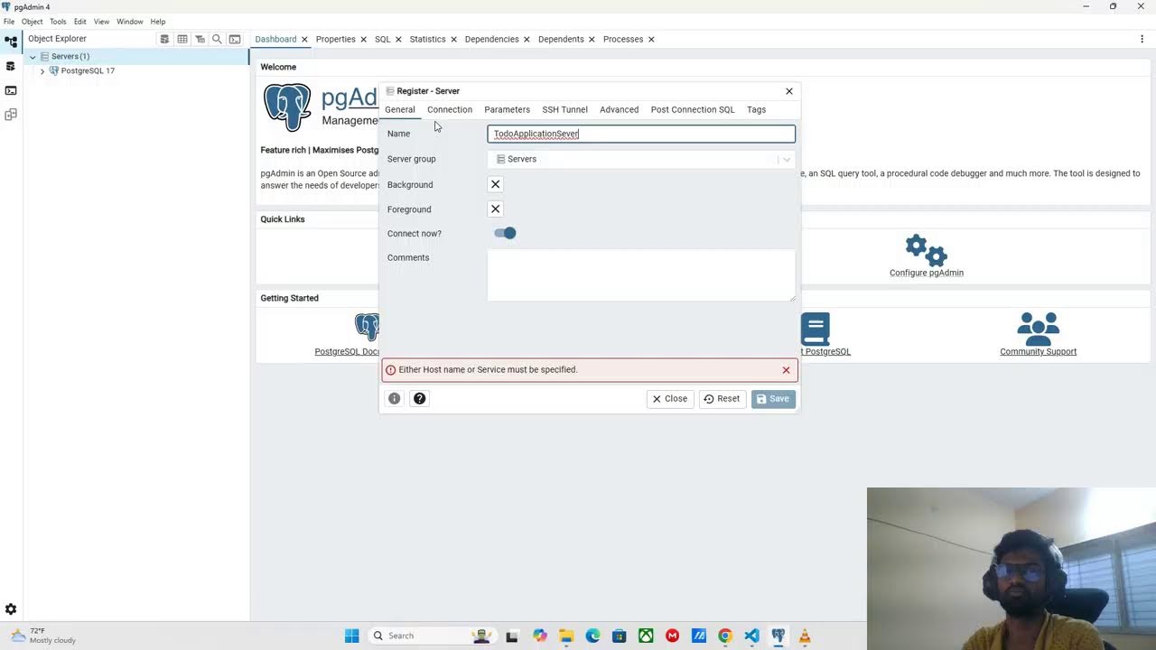Open the PSQL Tool Workspace sidebar icon
The image size is (1156, 650).
11,90
